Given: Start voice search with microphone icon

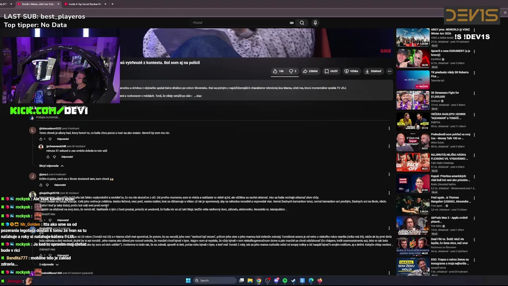Looking at the screenshot, I should pos(315,23).
